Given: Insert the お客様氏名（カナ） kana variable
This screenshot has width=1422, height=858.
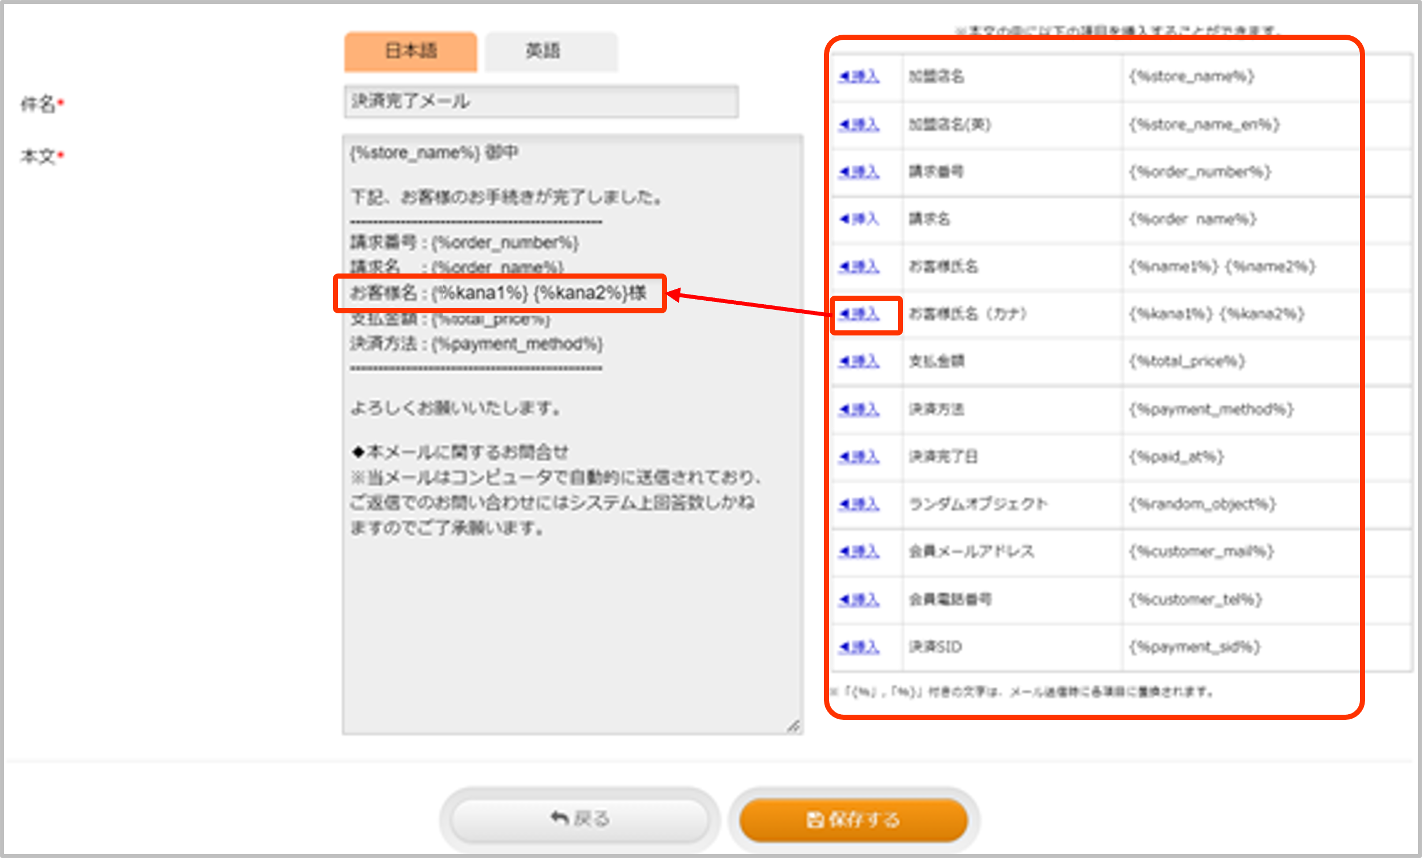Looking at the screenshot, I should pos(859,314).
